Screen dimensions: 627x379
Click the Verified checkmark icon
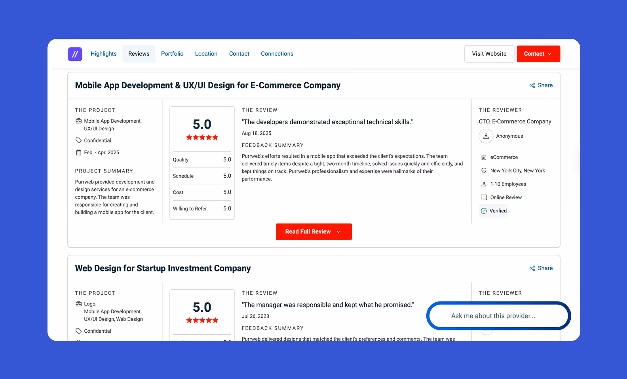484,211
